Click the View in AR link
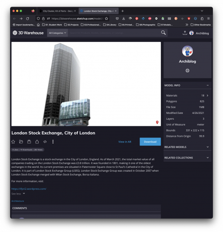 coord(125,142)
